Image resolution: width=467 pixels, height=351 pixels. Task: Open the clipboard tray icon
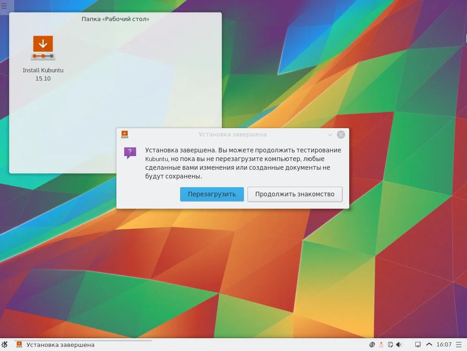(390, 345)
